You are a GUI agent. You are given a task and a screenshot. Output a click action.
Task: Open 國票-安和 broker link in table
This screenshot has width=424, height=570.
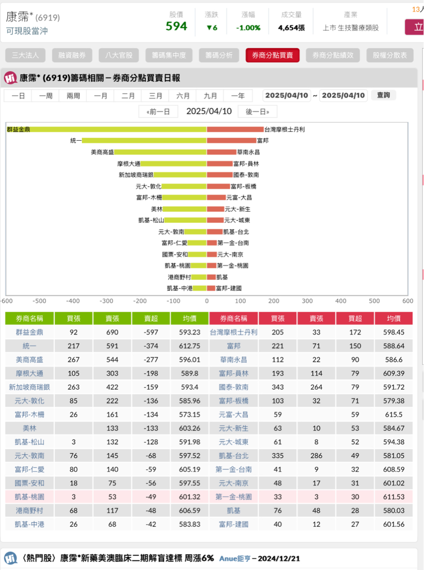pyautogui.click(x=29, y=483)
